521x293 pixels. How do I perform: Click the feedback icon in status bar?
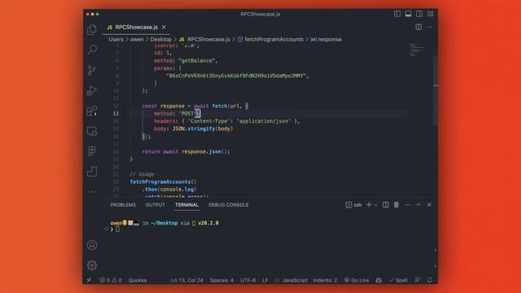tap(418, 280)
